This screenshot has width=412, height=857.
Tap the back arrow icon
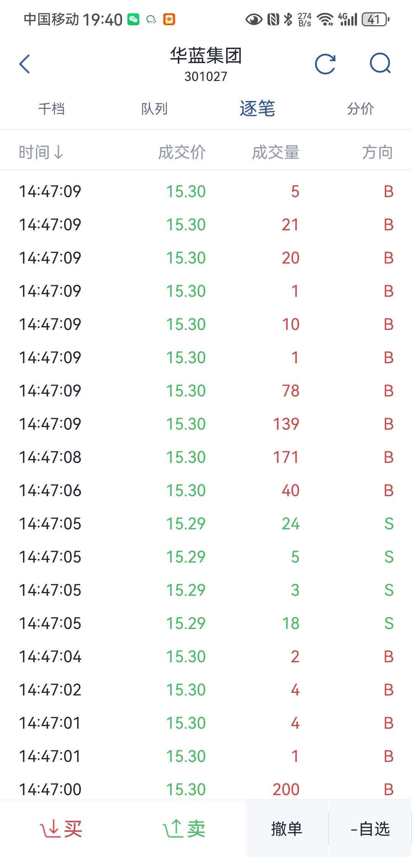pyautogui.click(x=25, y=64)
